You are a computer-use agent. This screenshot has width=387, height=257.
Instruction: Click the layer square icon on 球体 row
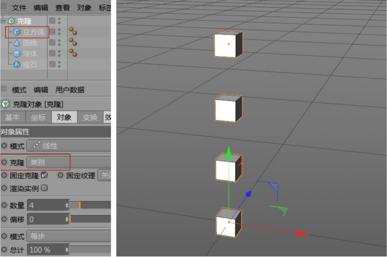(52, 53)
